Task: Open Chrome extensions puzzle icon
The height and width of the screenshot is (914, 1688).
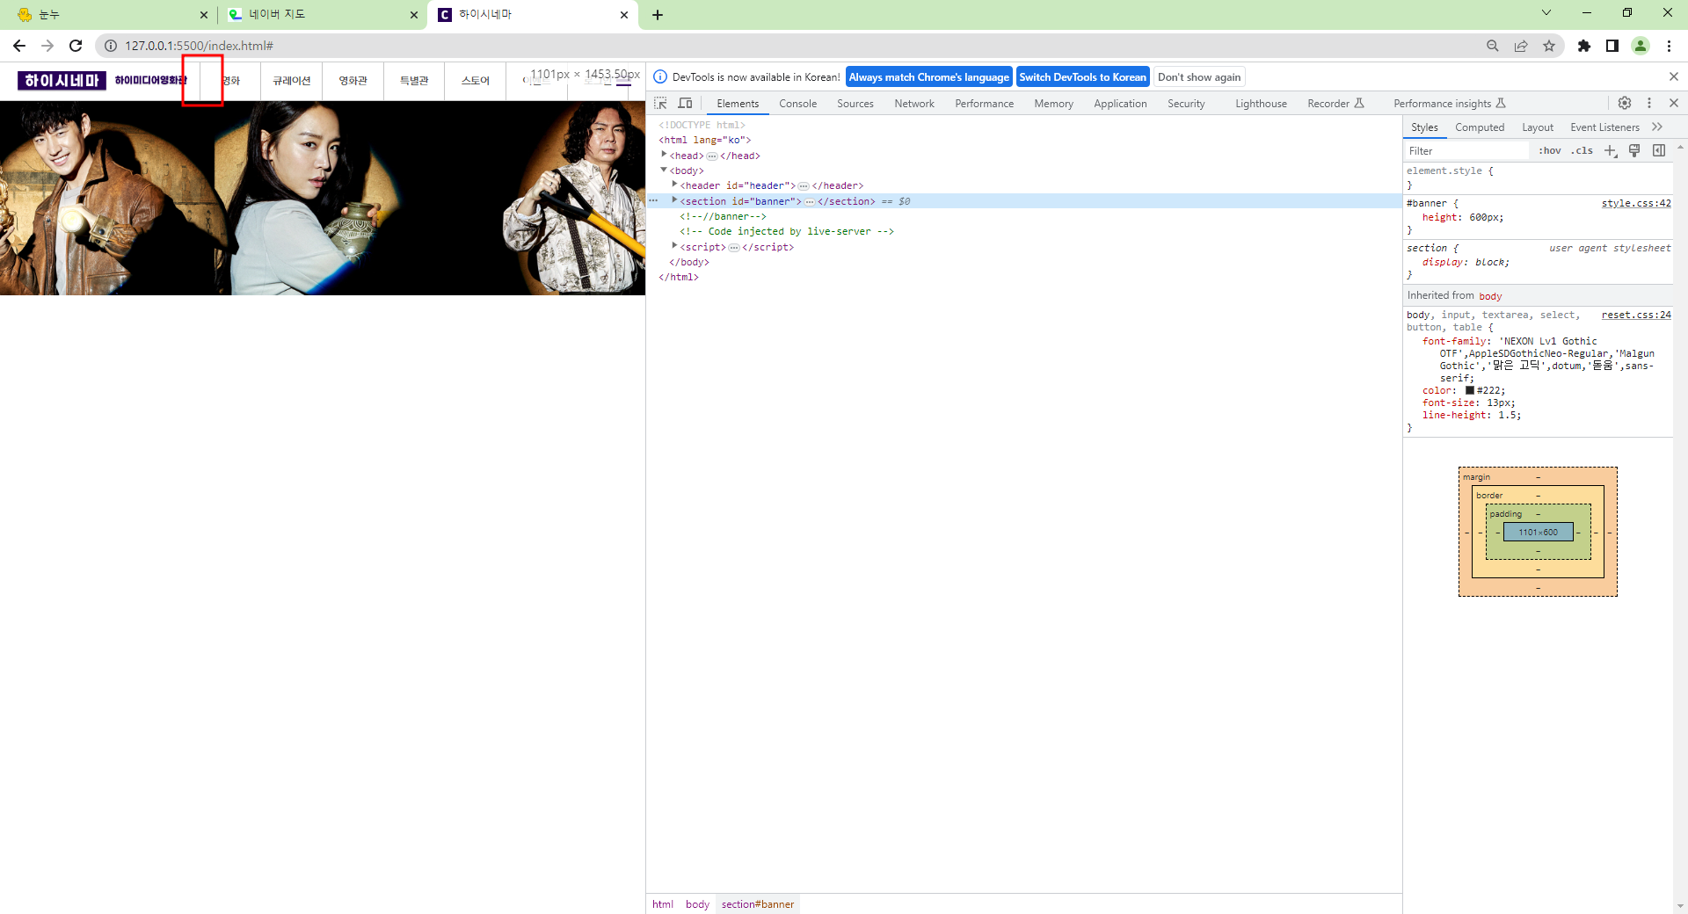Action: [x=1584, y=46]
